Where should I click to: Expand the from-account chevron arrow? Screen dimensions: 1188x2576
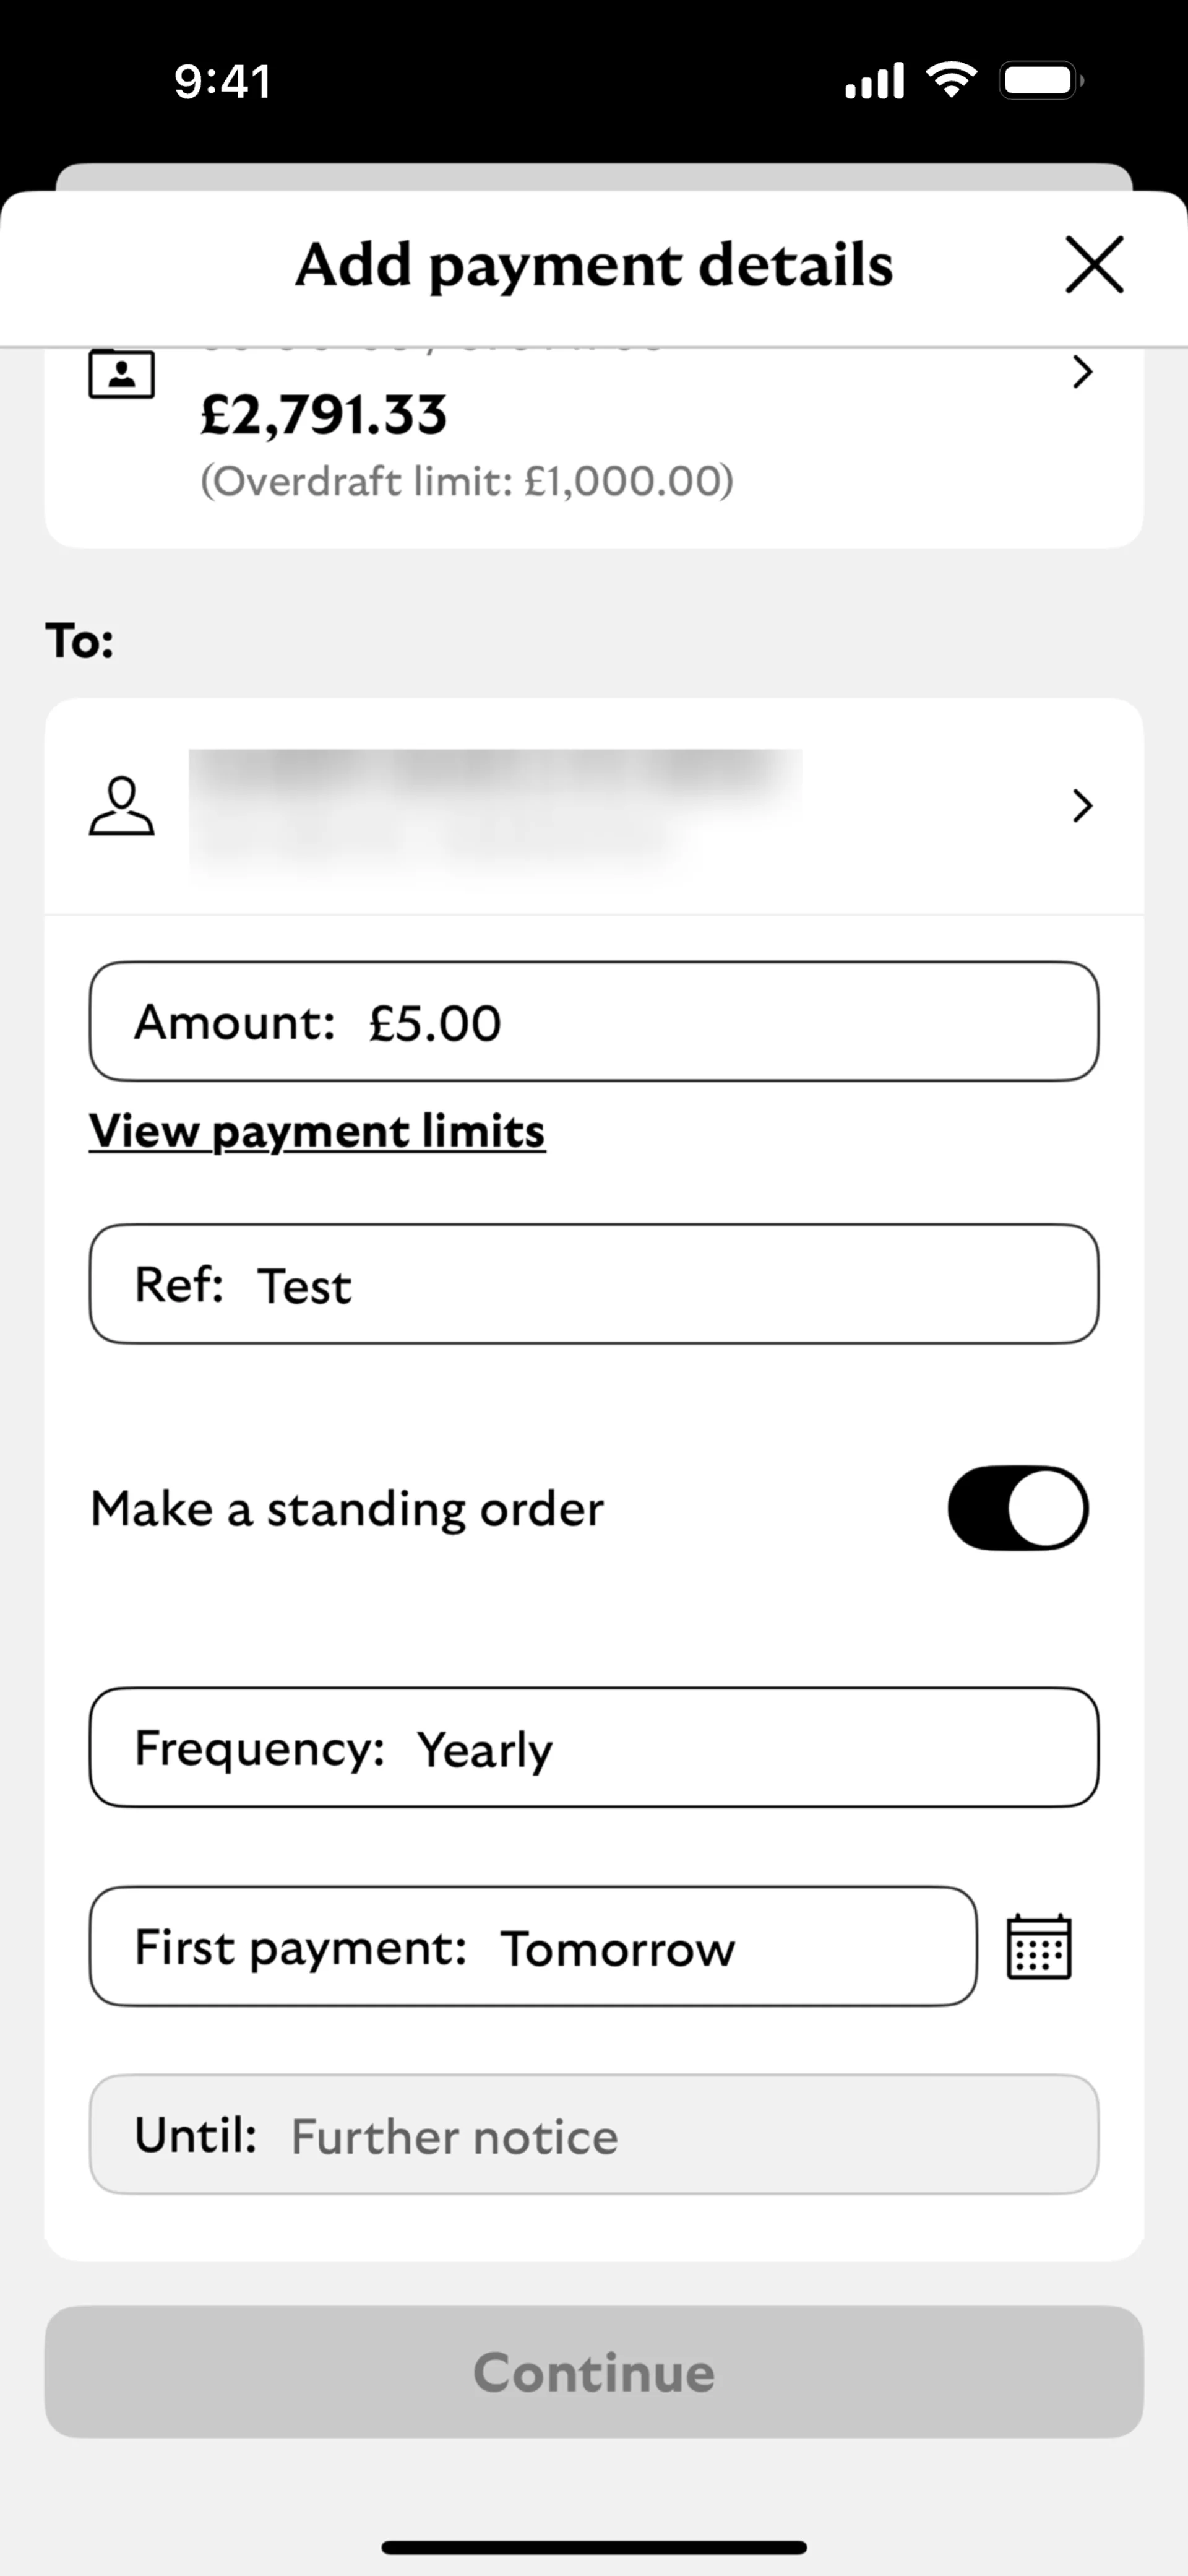[x=1081, y=373]
